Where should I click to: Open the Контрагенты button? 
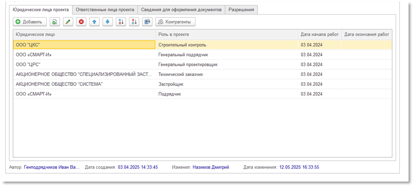175,22
